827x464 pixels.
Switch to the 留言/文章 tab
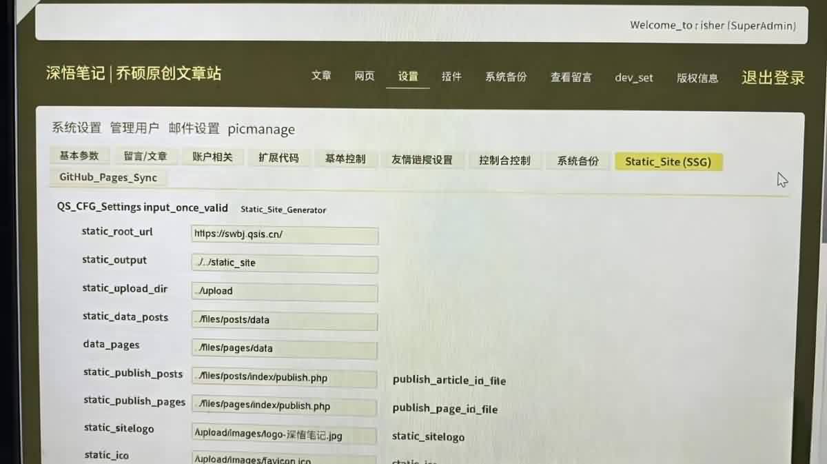tap(145, 157)
